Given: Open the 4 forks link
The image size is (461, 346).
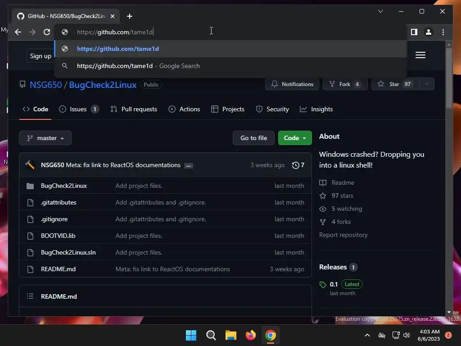Looking at the screenshot, I should click(x=335, y=222).
